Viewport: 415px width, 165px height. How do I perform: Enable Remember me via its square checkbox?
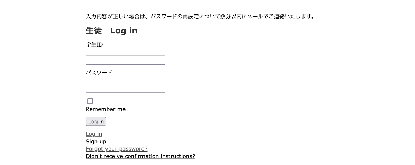(x=90, y=101)
